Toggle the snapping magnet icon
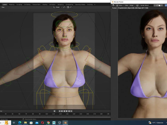 coord(68,7)
